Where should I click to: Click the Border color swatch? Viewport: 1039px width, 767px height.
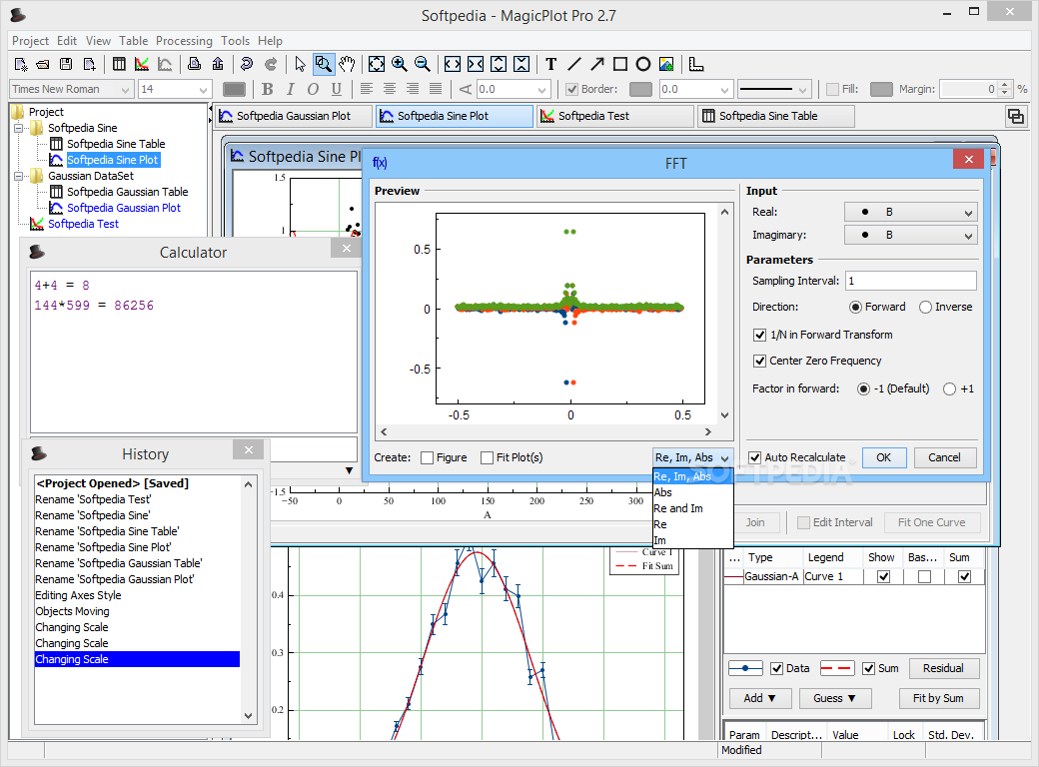click(640, 89)
